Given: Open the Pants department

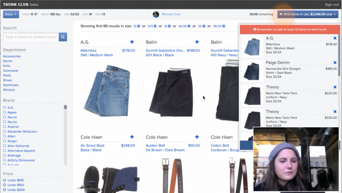Looking at the screenshot, I should 7,75.
